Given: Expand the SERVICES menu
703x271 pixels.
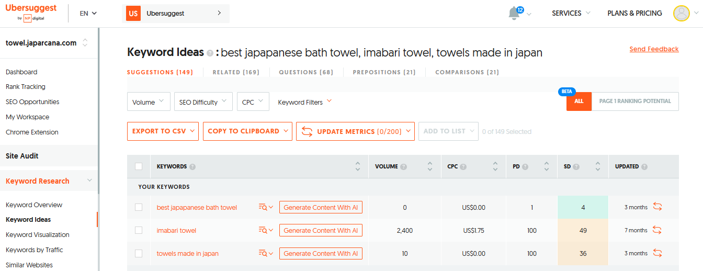Looking at the screenshot, I should [571, 14].
